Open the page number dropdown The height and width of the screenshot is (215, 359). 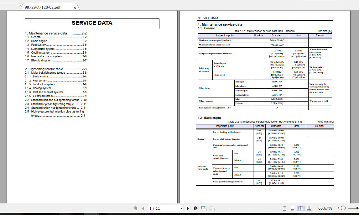(181, 208)
